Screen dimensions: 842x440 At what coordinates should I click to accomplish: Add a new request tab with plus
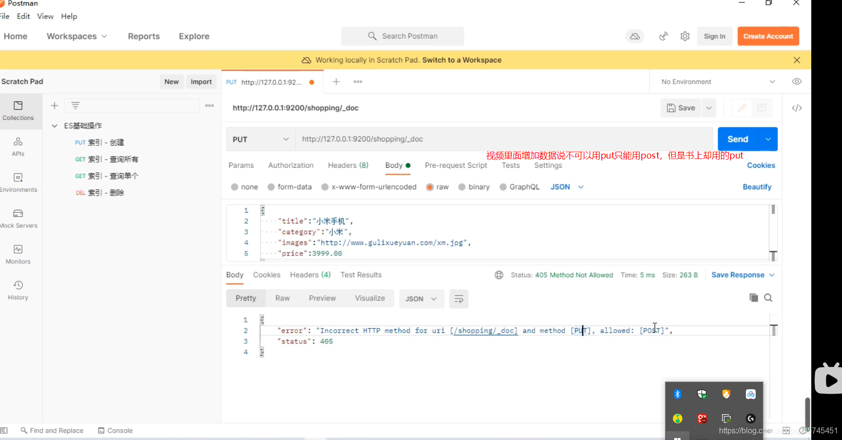tap(336, 81)
